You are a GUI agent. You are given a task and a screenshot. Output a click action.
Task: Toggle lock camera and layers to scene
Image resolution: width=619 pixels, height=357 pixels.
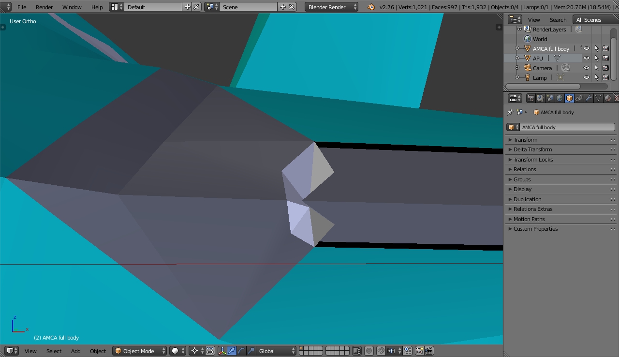(x=357, y=351)
